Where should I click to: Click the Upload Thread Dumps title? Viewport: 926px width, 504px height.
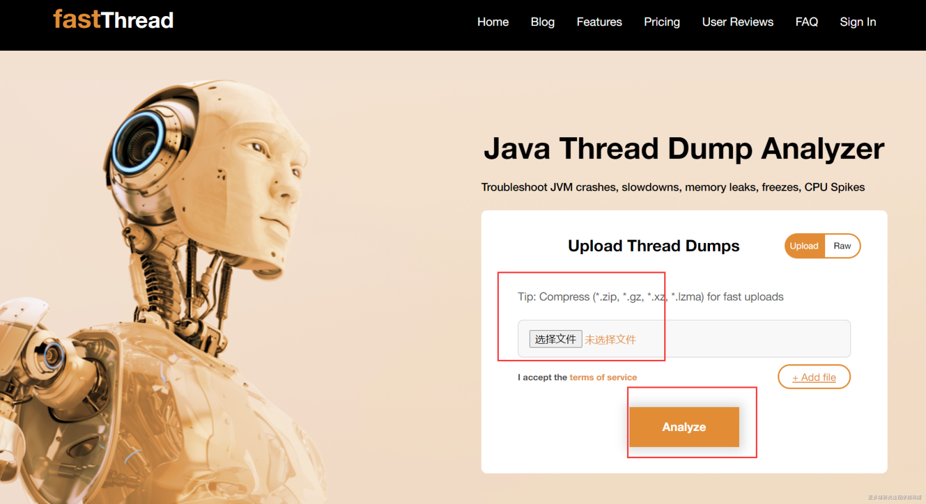click(x=654, y=246)
